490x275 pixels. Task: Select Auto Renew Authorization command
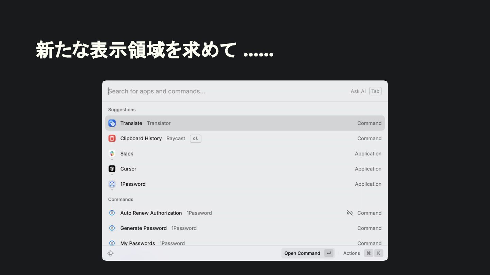coord(245,213)
